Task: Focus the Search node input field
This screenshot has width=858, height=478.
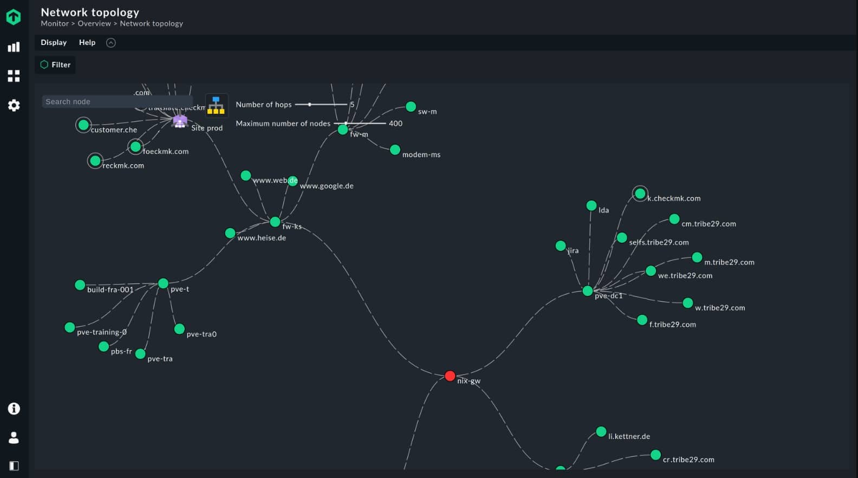Action: tap(117, 101)
